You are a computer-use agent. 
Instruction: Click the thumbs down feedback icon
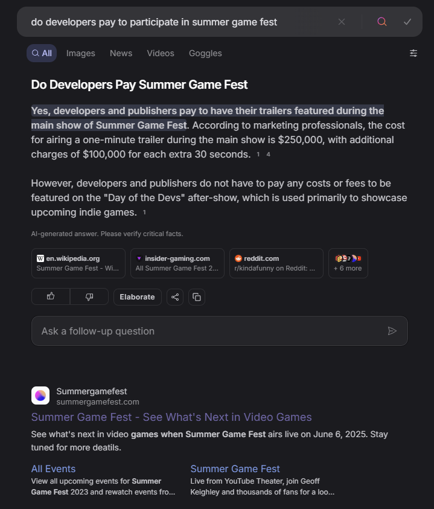(89, 296)
